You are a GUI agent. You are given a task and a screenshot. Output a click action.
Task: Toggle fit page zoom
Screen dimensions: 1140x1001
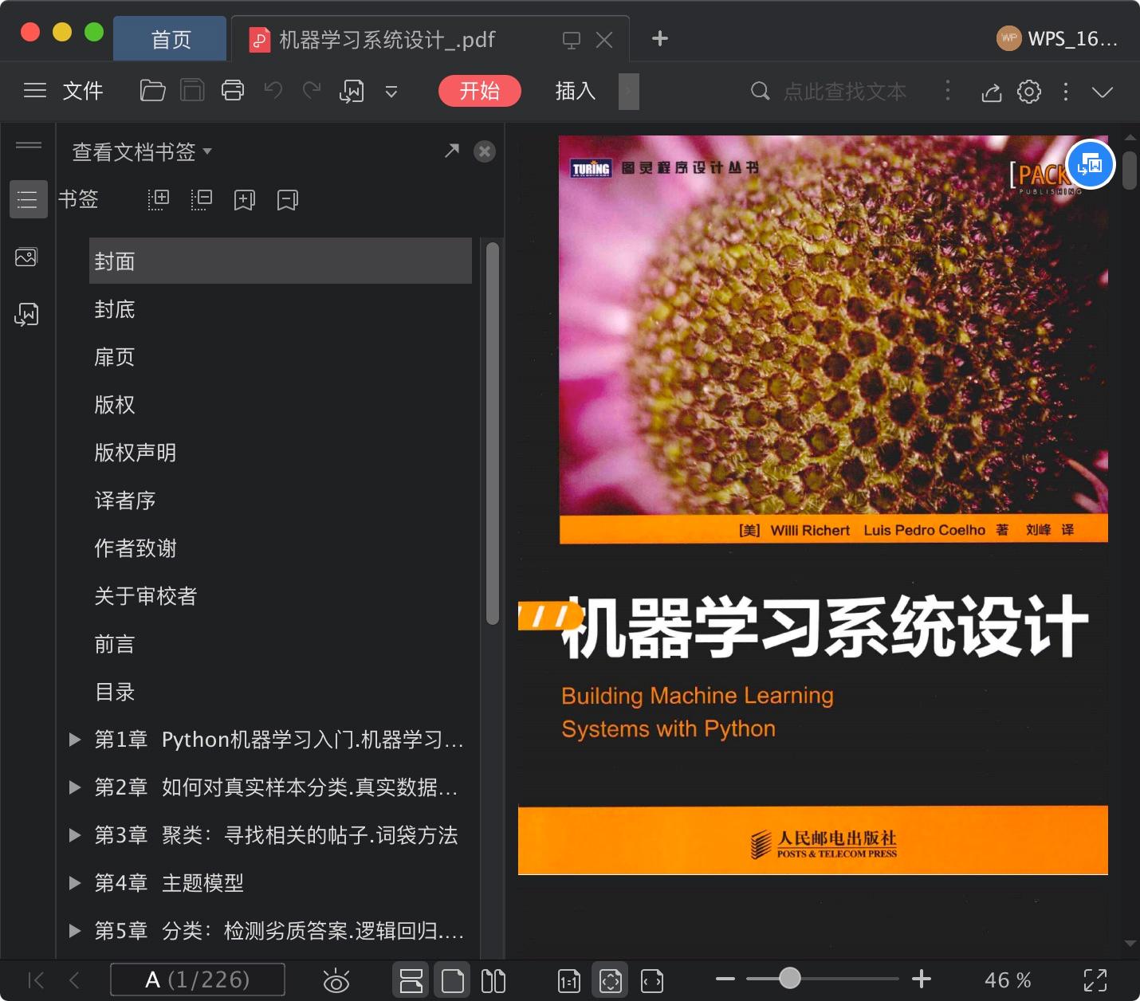[610, 980]
